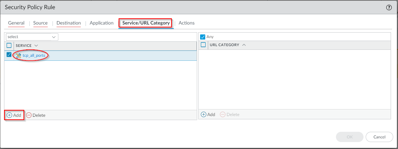Click the Service/URL Category tab
Viewport: 398px width, 149px height.
point(146,23)
